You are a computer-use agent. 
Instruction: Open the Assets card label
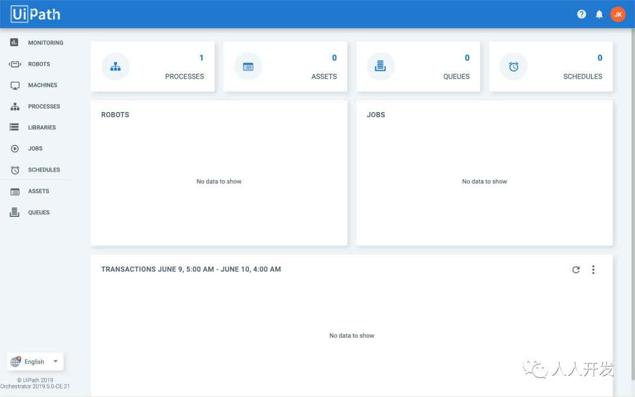pyautogui.click(x=324, y=76)
